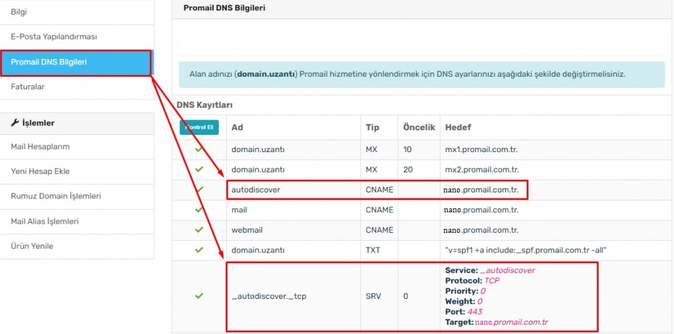Click Yeni Hesap Ekle
674x334 pixels.
click(x=40, y=171)
